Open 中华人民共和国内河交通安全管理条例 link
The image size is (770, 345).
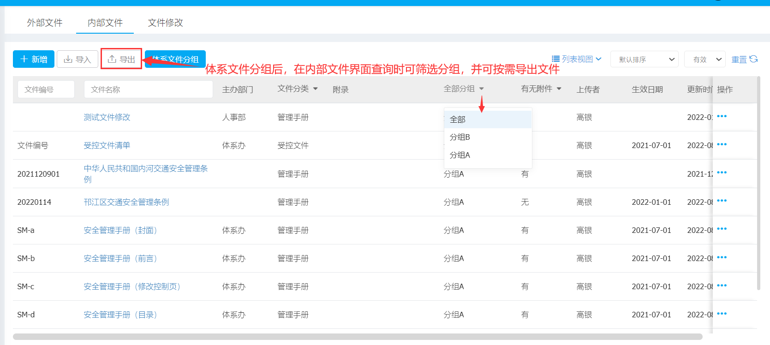[x=146, y=174]
